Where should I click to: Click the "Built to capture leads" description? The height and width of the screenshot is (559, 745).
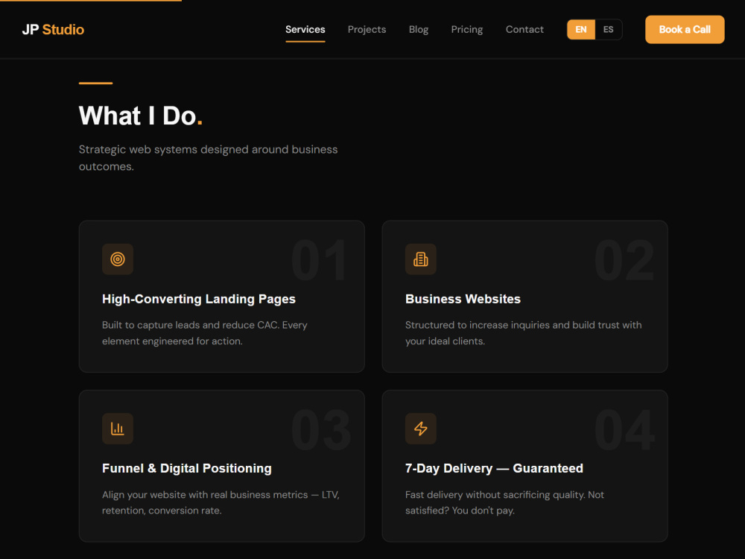tap(205, 332)
